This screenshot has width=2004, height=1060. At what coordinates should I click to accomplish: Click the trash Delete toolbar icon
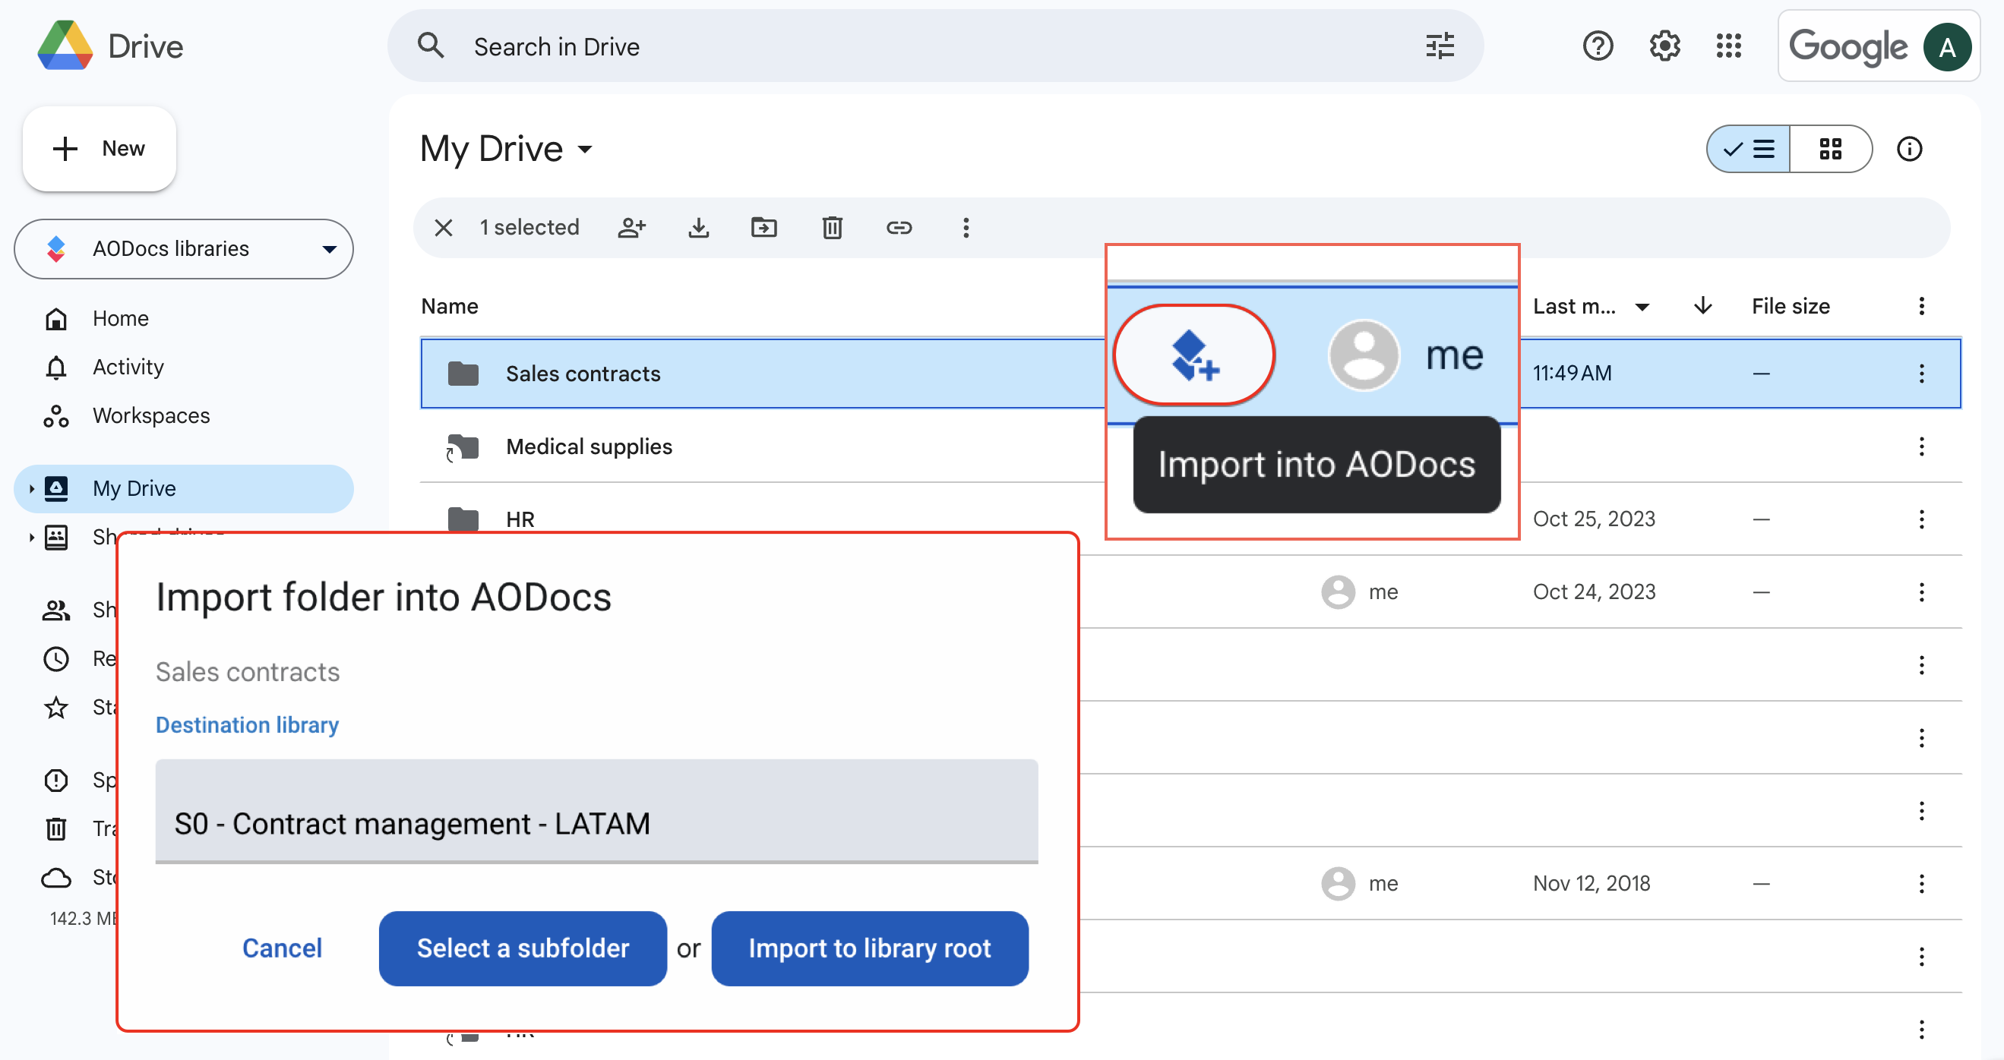(x=833, y=228)
